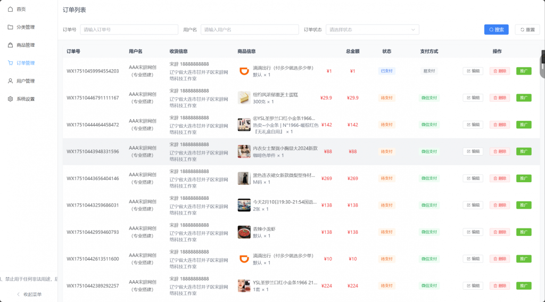Edit order WX17510443948331596
The width and height of the screenshot is (545, 302).
473,151
